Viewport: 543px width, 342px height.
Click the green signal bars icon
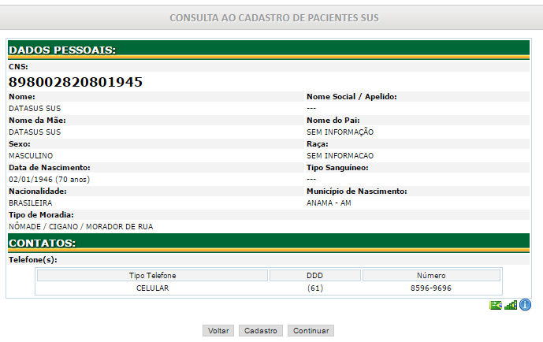[511, 305]
